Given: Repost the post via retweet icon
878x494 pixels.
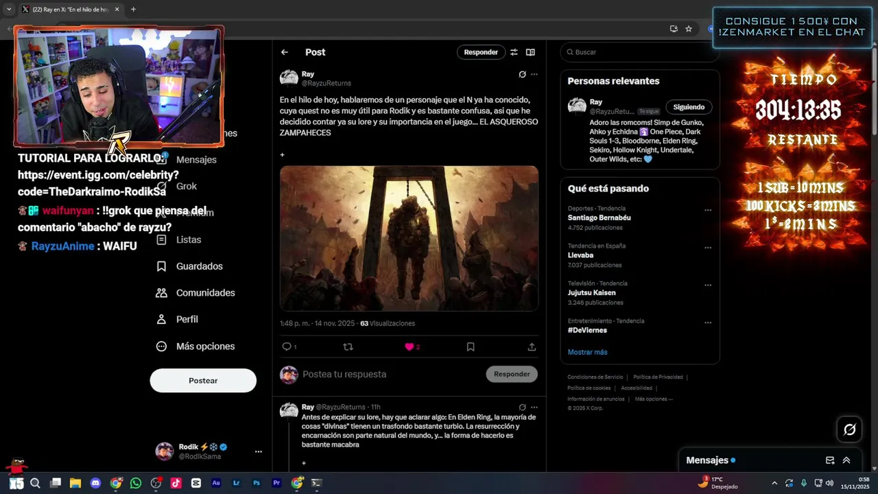Looking at the screenshot, I should click(348, 346).
